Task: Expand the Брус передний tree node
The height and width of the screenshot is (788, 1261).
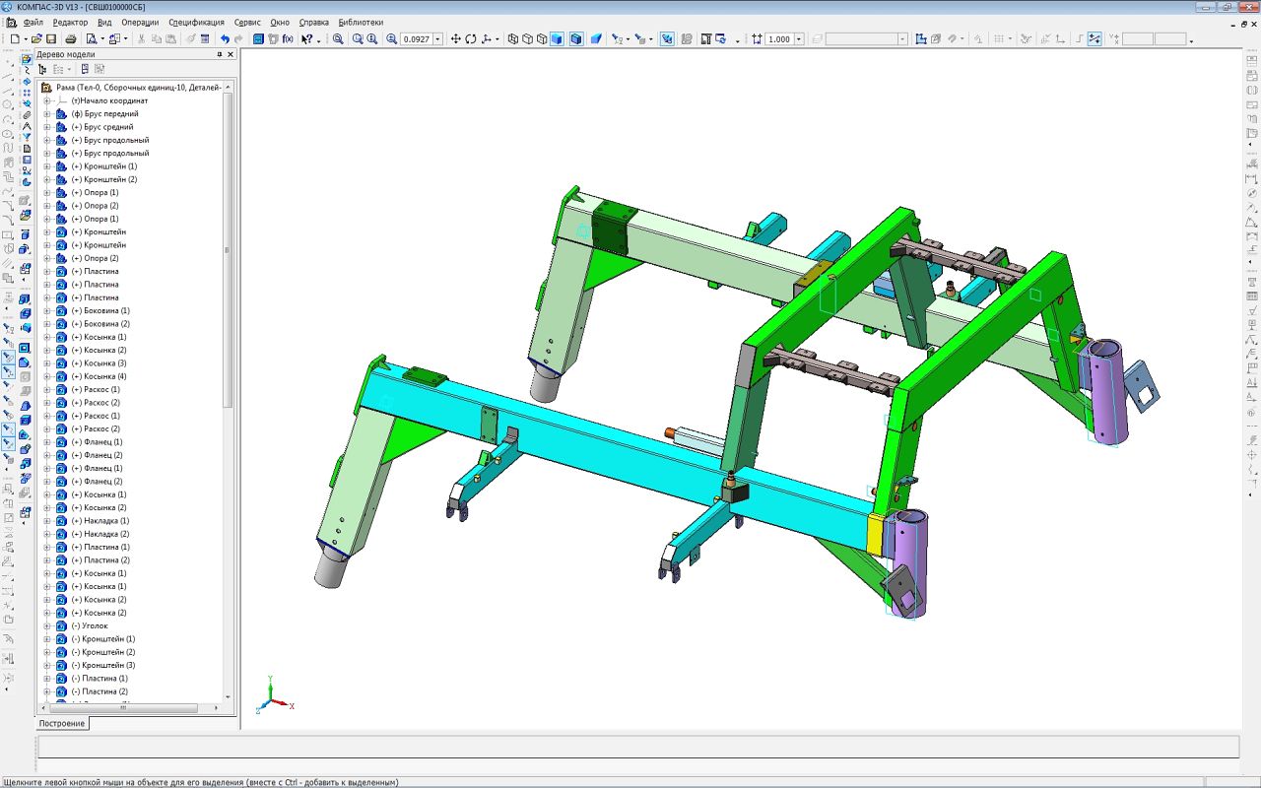Action: pos(46,114)
